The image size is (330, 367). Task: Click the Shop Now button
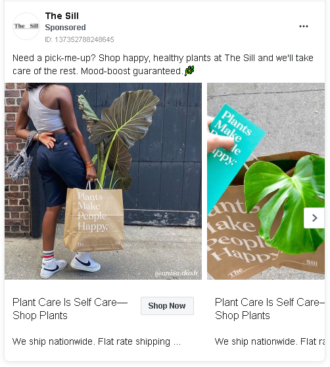click(167, 306)
